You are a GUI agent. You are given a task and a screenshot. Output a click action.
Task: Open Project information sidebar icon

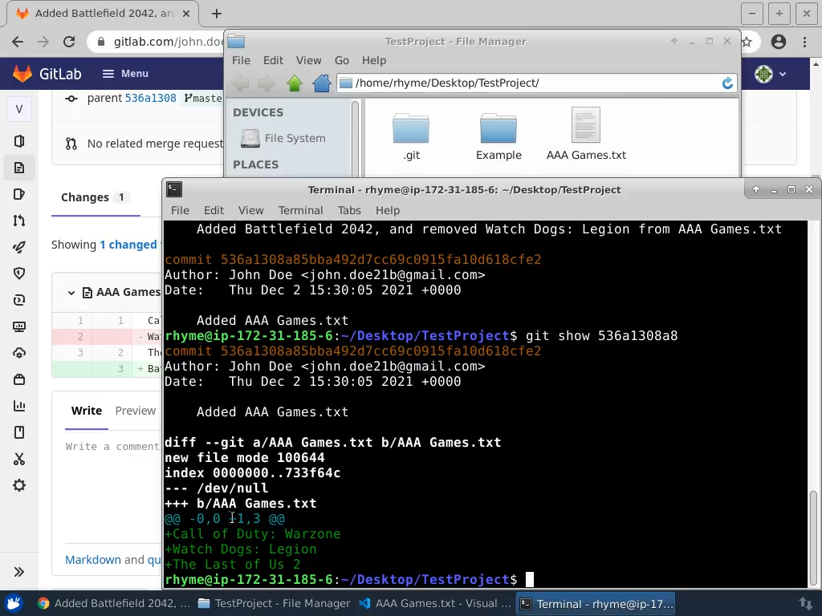click(x=19, y=141)
